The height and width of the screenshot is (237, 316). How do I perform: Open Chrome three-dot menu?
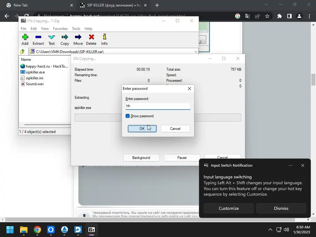(x=309, y=16)
